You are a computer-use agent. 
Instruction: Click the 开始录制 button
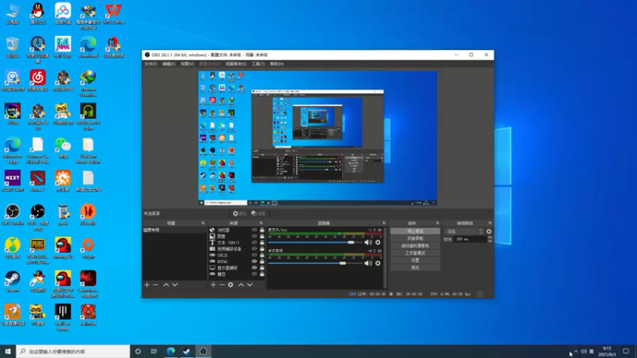(415, 238)
